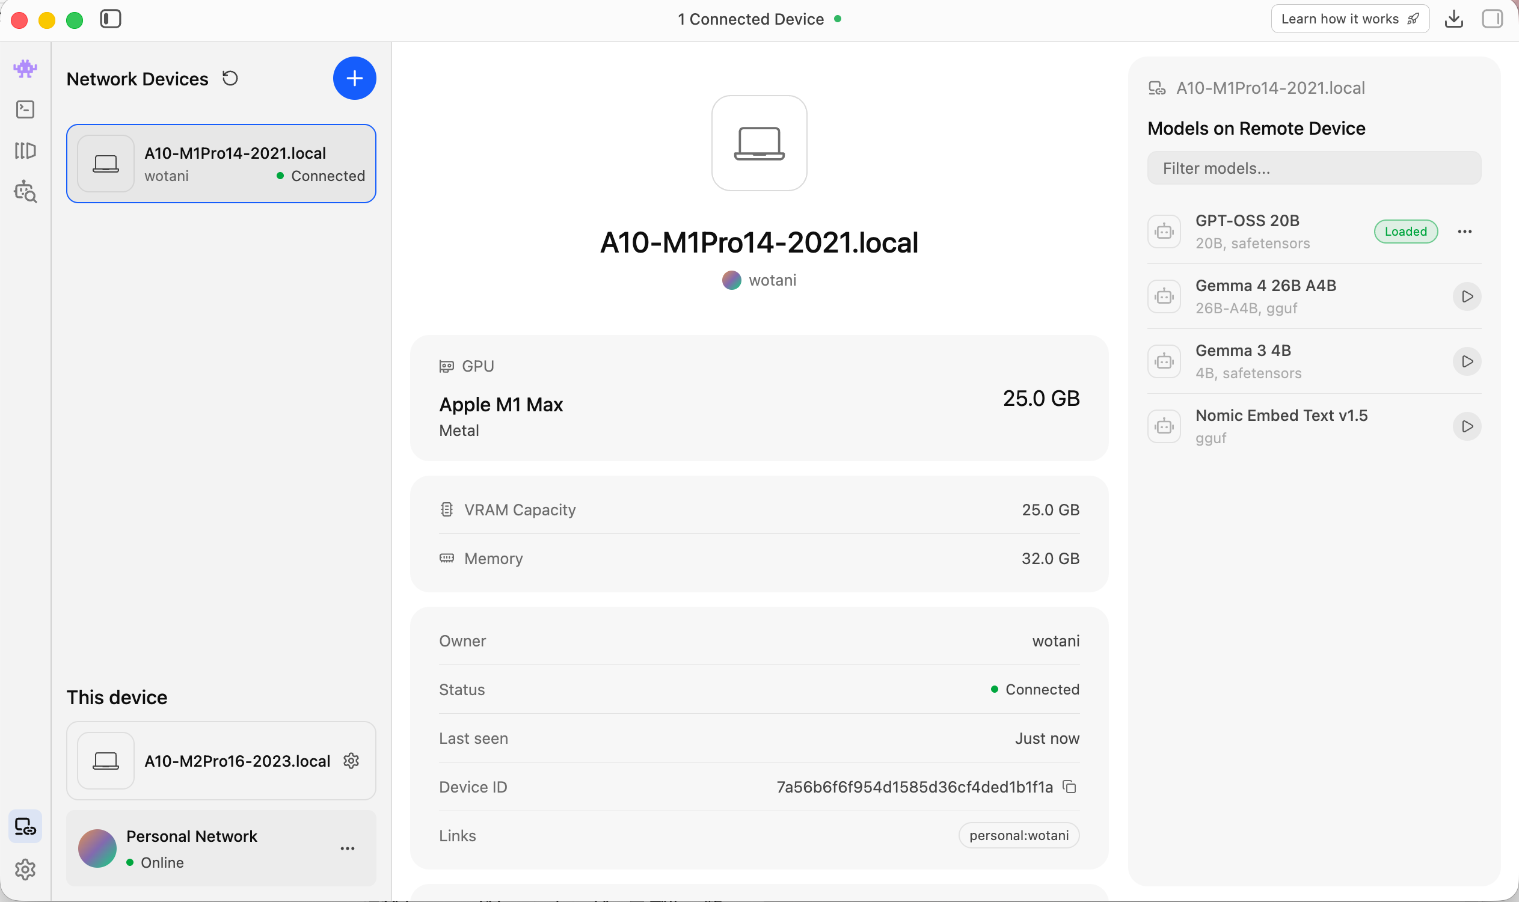Click the personal:wotani link tag
Screen dimensions: 1519x902
click(1019, 836)
